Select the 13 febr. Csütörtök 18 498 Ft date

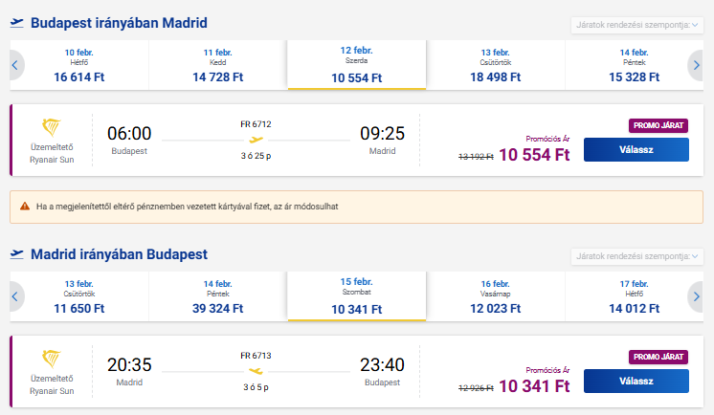pos(496,65)
